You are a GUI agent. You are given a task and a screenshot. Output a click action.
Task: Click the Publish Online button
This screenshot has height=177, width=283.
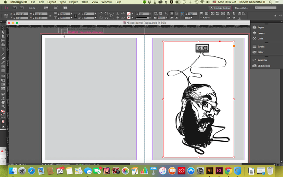coord(220,8)
